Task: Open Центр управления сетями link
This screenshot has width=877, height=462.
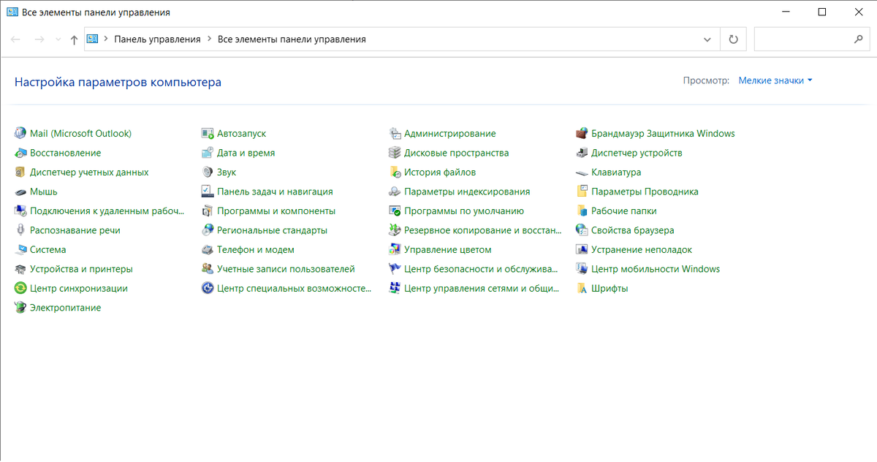Action: [481, 288]
